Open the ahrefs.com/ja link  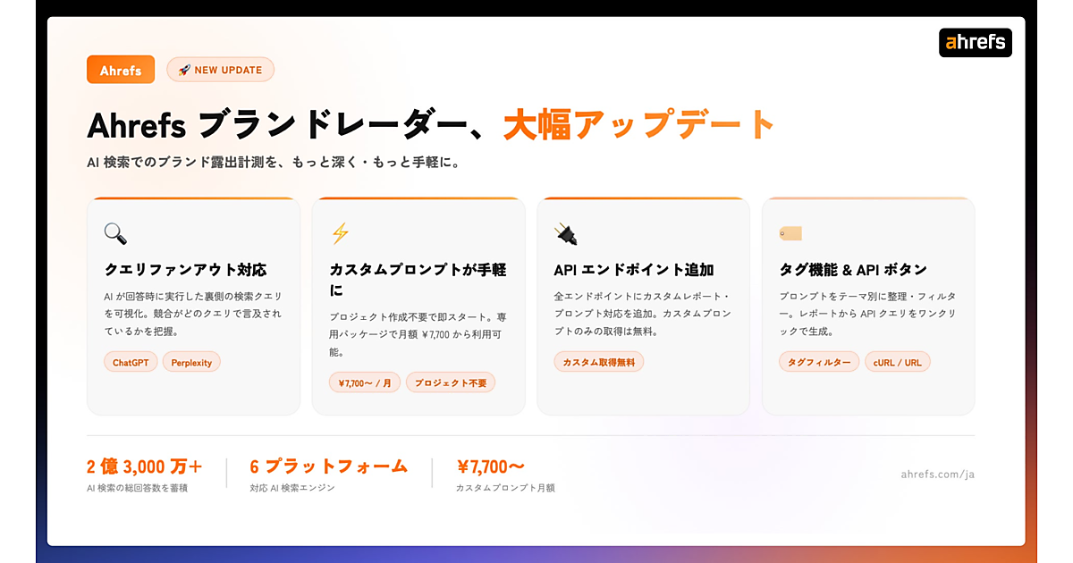[938, 474]
